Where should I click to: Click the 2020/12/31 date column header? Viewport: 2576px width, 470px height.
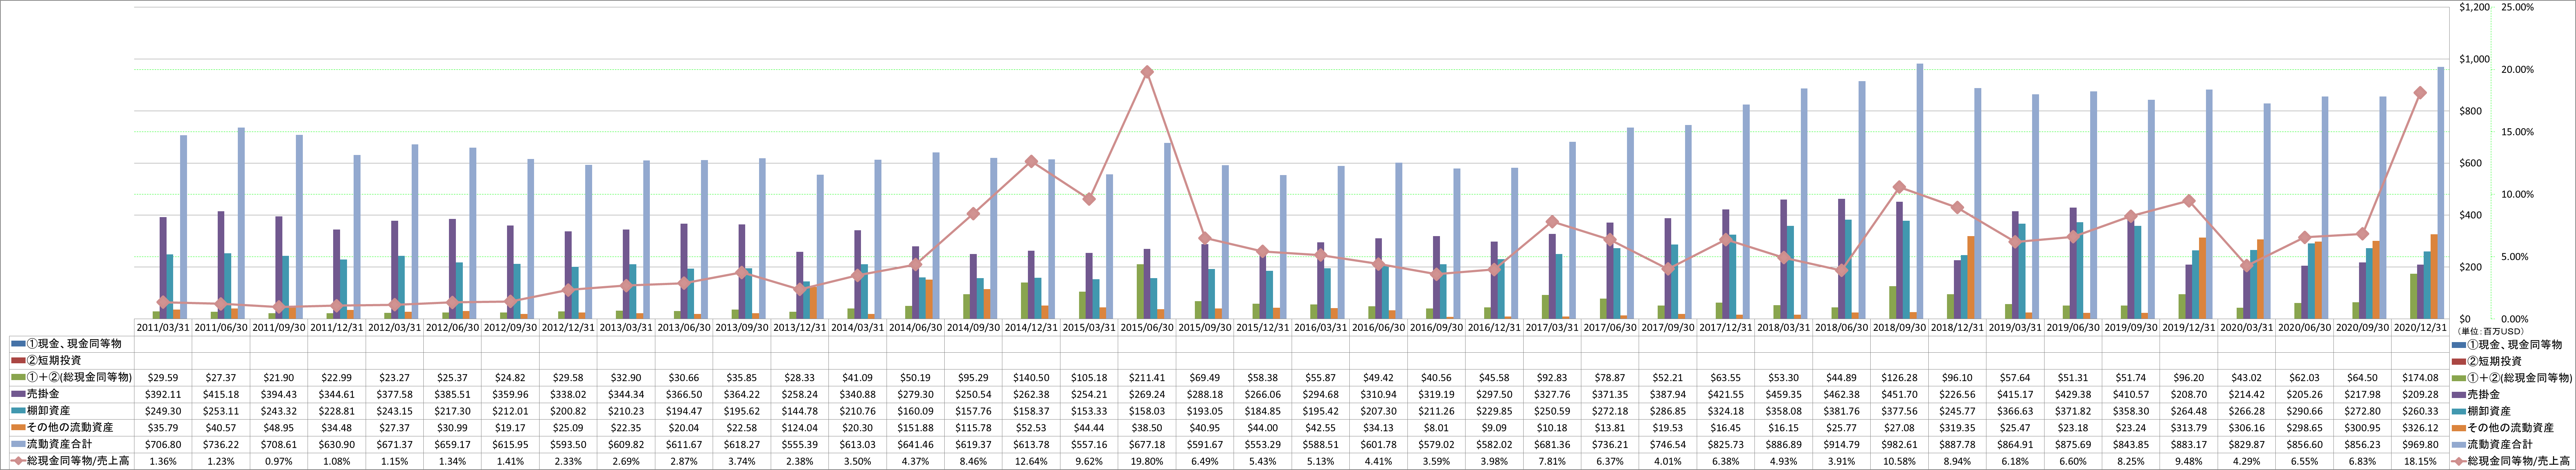click(2420, 327)
